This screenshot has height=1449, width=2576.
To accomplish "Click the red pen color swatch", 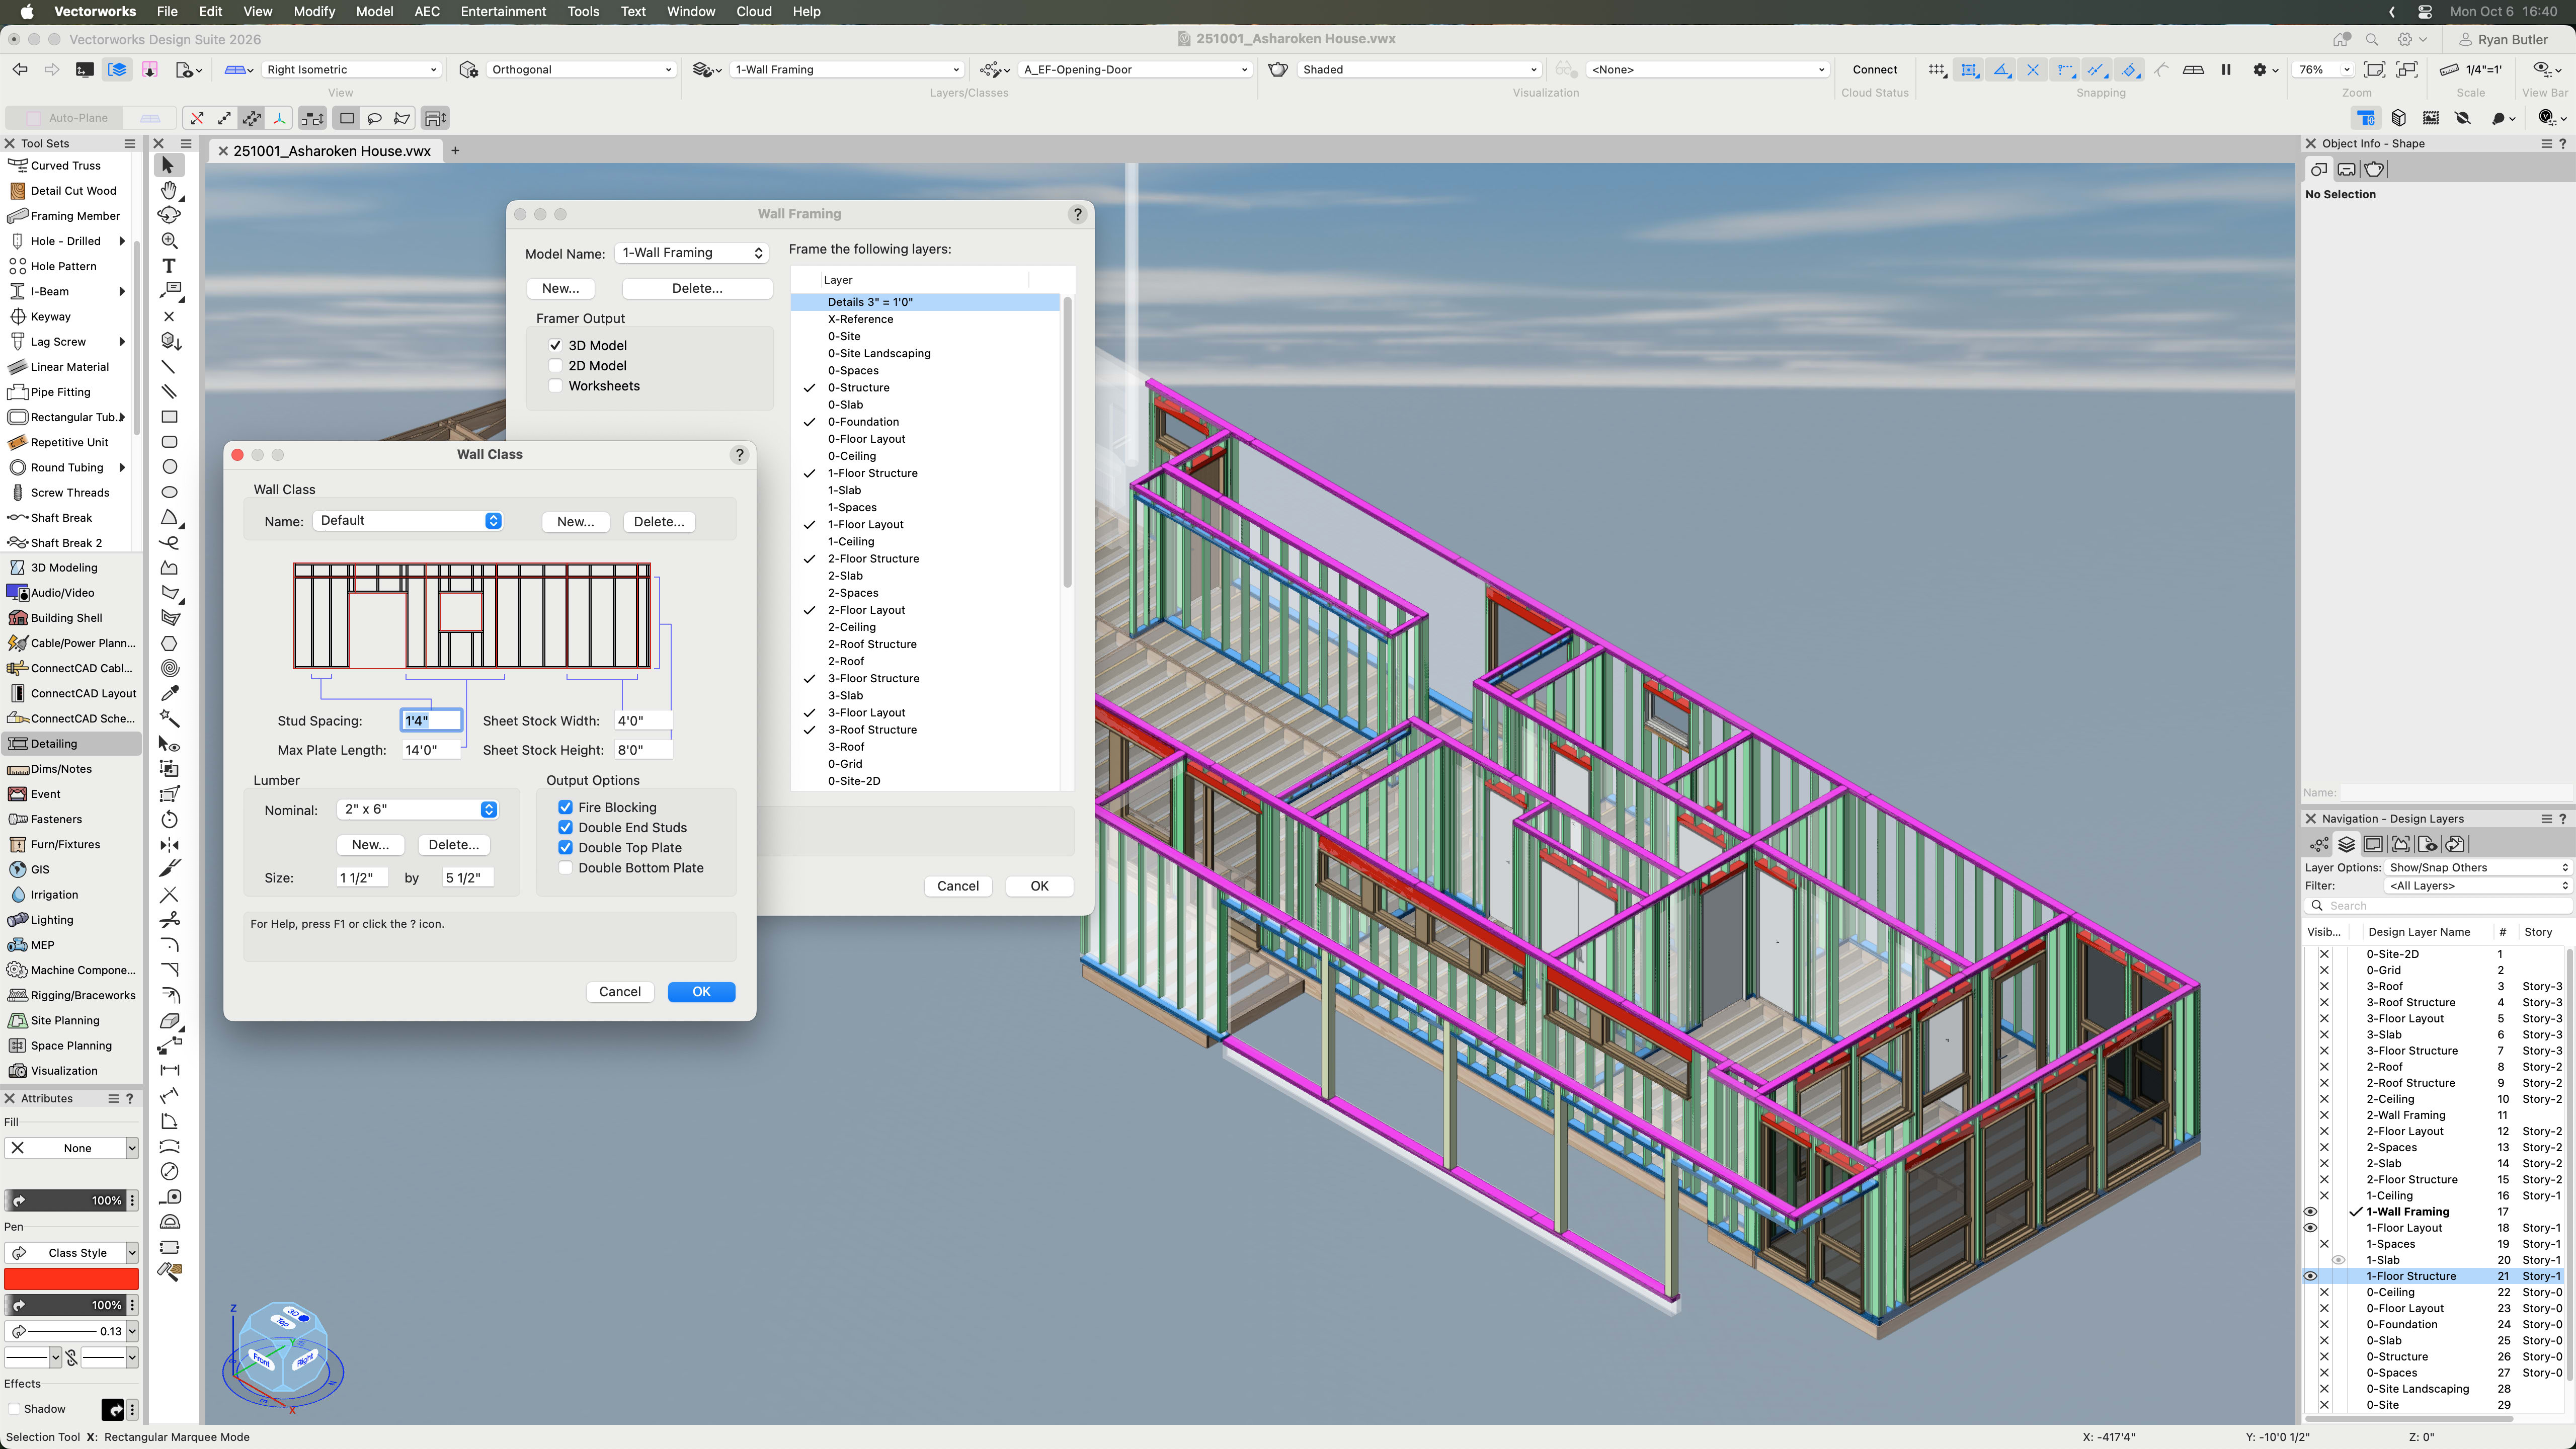I will tap(71, 1279).
